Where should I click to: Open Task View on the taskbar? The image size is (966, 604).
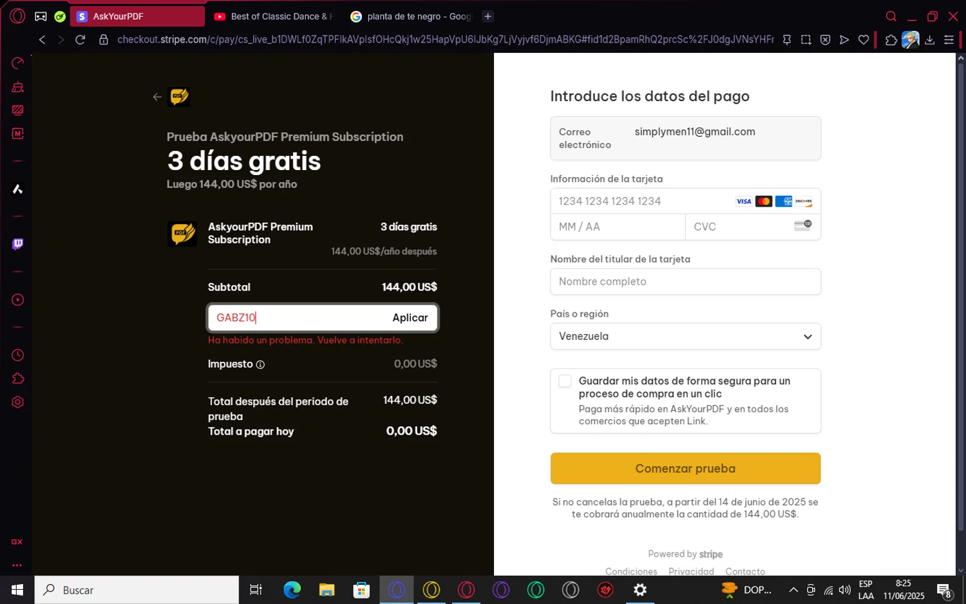point(256,590)
